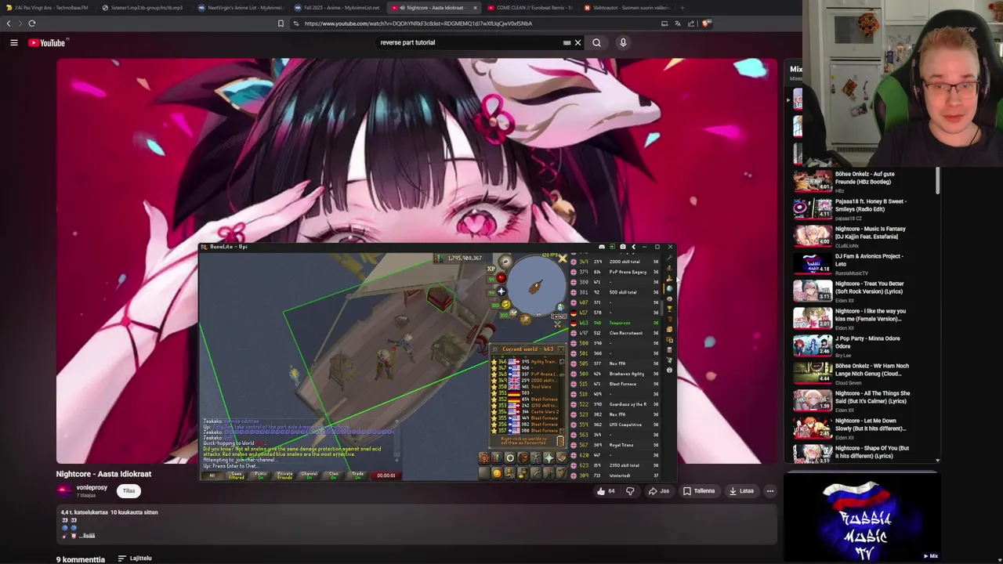Open the on-screen keyboard in the search box
The width and height of the screenshot is (1003, 564).
[567, 43]
